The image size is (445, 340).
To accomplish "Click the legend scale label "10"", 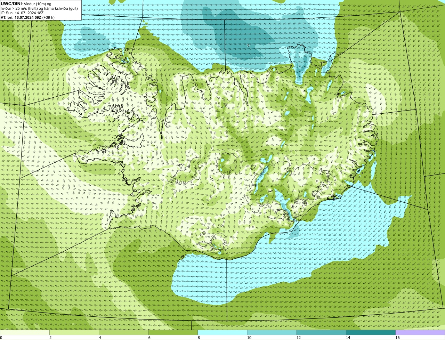I will pyautogui.click(x=249, y=338).
